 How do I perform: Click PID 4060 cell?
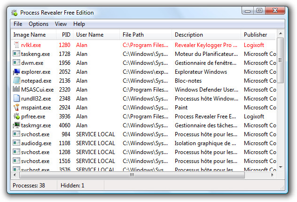[64, 125]
